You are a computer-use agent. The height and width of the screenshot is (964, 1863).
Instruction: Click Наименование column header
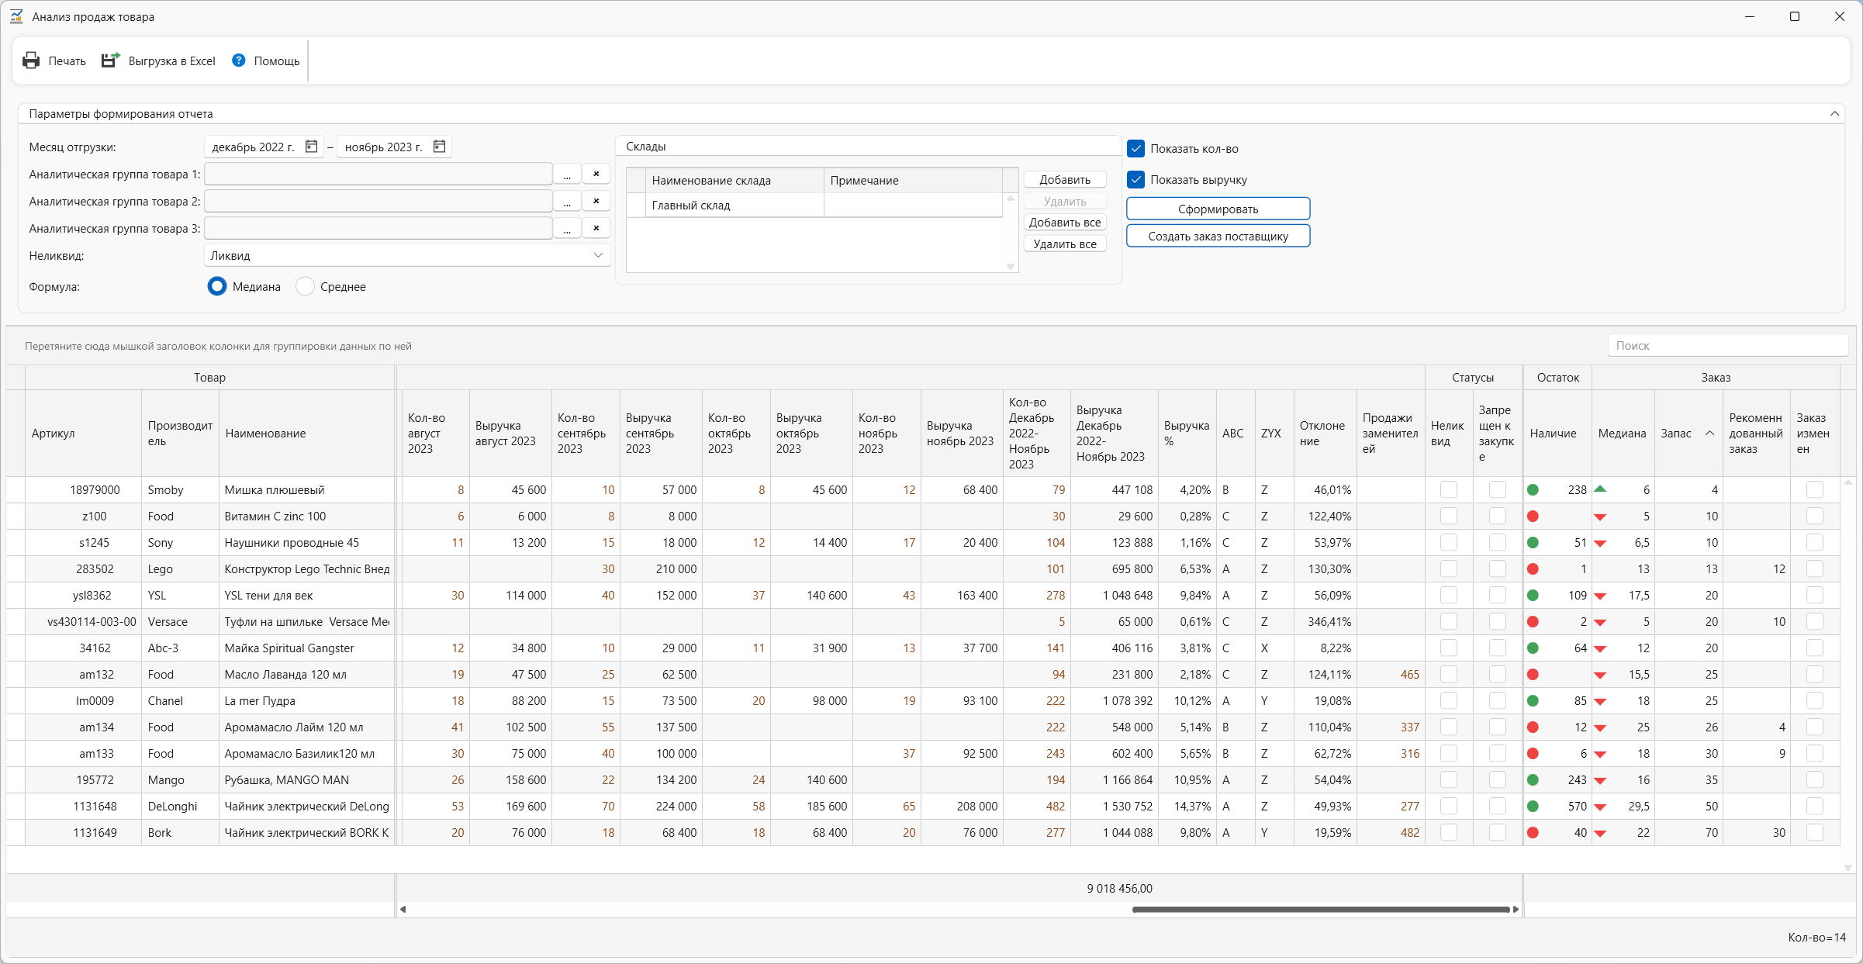[307, 434]
